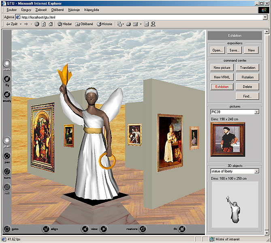The width and height of the screenshot is (271, 243).
Task: Open forward button history dropdown arrow
Action: [31, 24]
